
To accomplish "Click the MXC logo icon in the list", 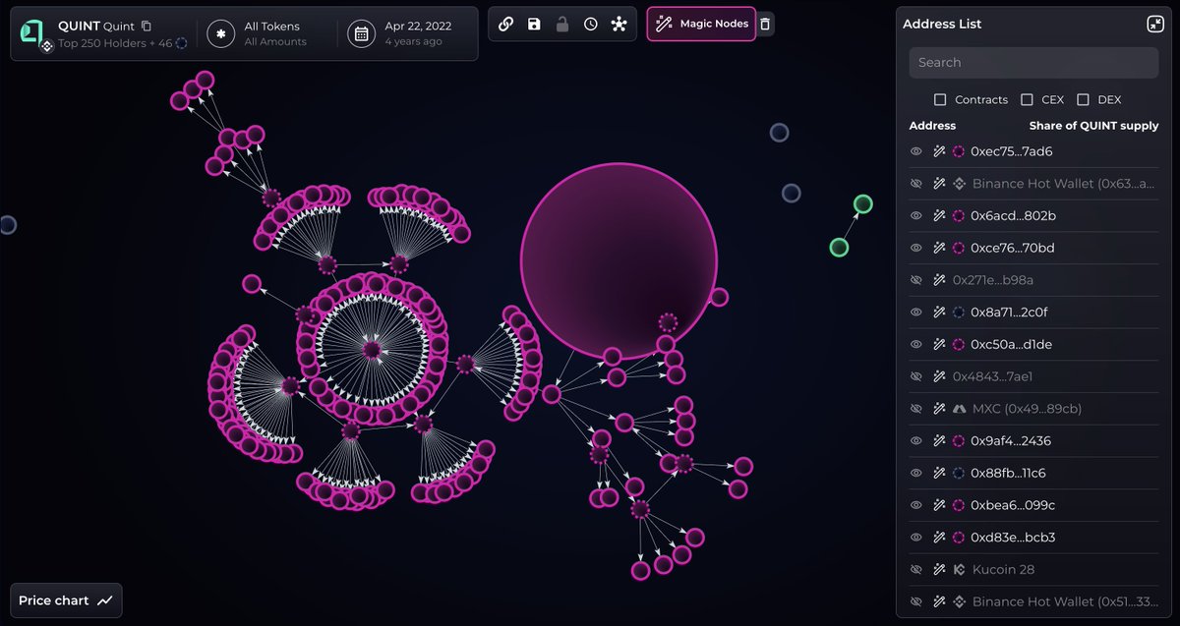I will tap(960, 409).
